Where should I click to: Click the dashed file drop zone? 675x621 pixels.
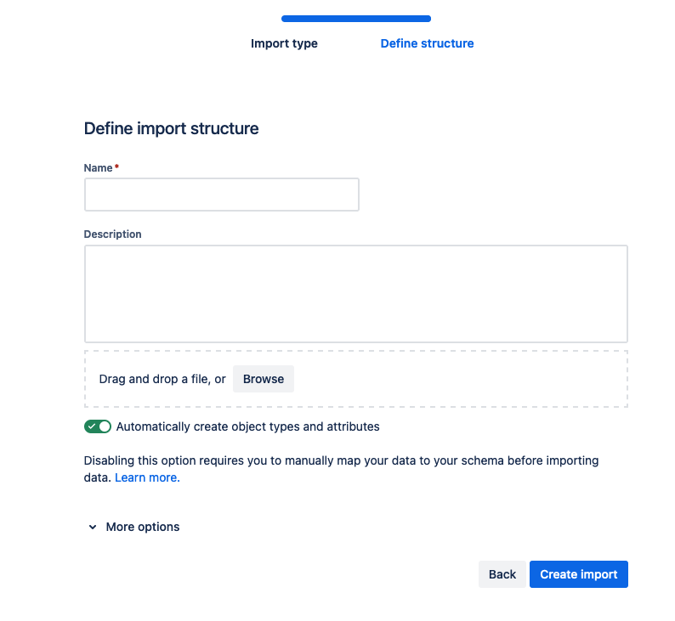coord(356,379)
